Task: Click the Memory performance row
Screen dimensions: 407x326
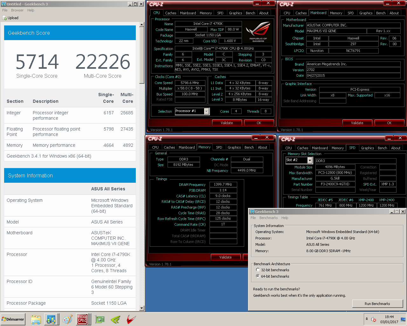Action: [x=70, y=145]
